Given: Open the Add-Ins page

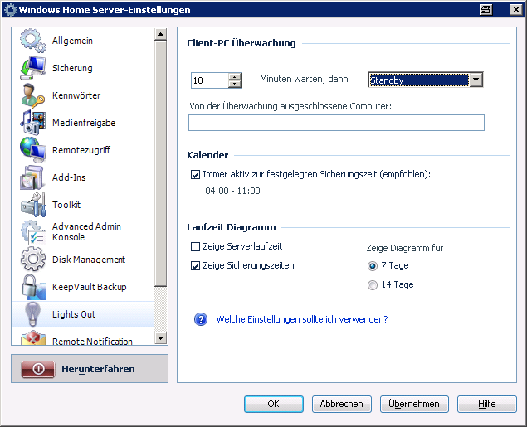Looking at the screenshot, I should click(83, 177).
